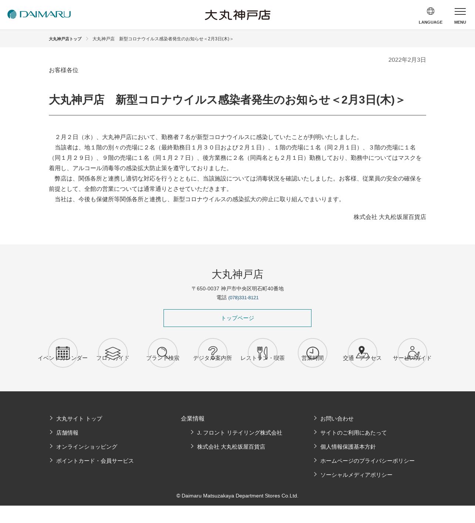Open the digital information question-mark icon
The height and width of the screenshot is (523, 475).
click(x=213, y=353)
